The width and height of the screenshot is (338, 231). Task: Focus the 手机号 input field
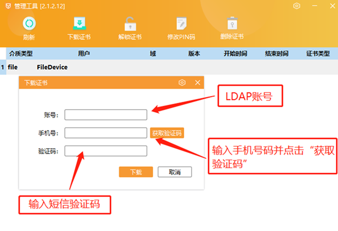(106, 133)
